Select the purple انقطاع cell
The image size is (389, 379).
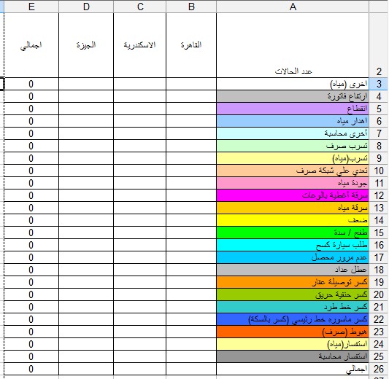click(x=293, y=109)
